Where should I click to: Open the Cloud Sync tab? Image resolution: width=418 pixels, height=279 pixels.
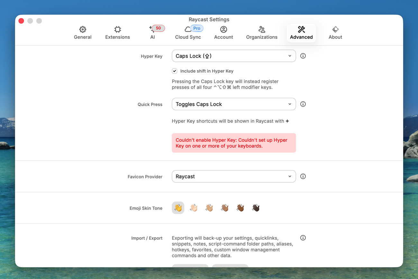click(x=188, y=33)
